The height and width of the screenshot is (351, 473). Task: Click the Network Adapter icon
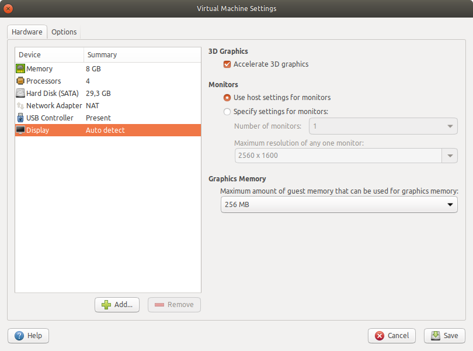(x=20, y=105)
